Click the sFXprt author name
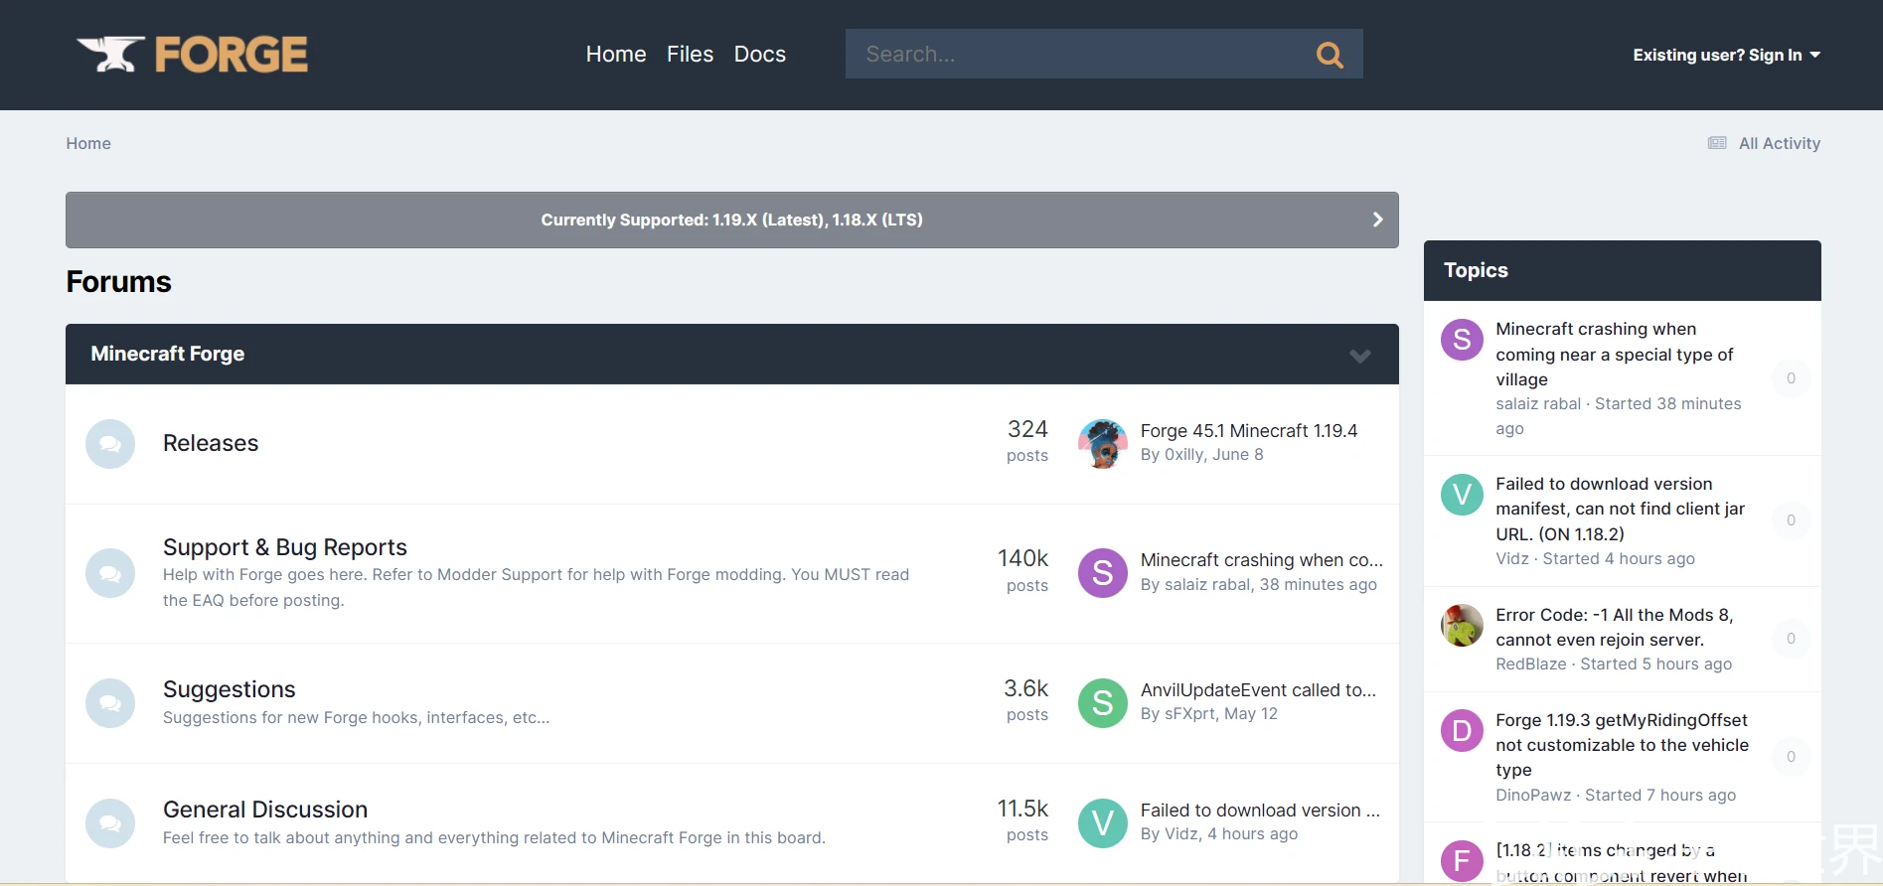 [x=1190, y=714]
